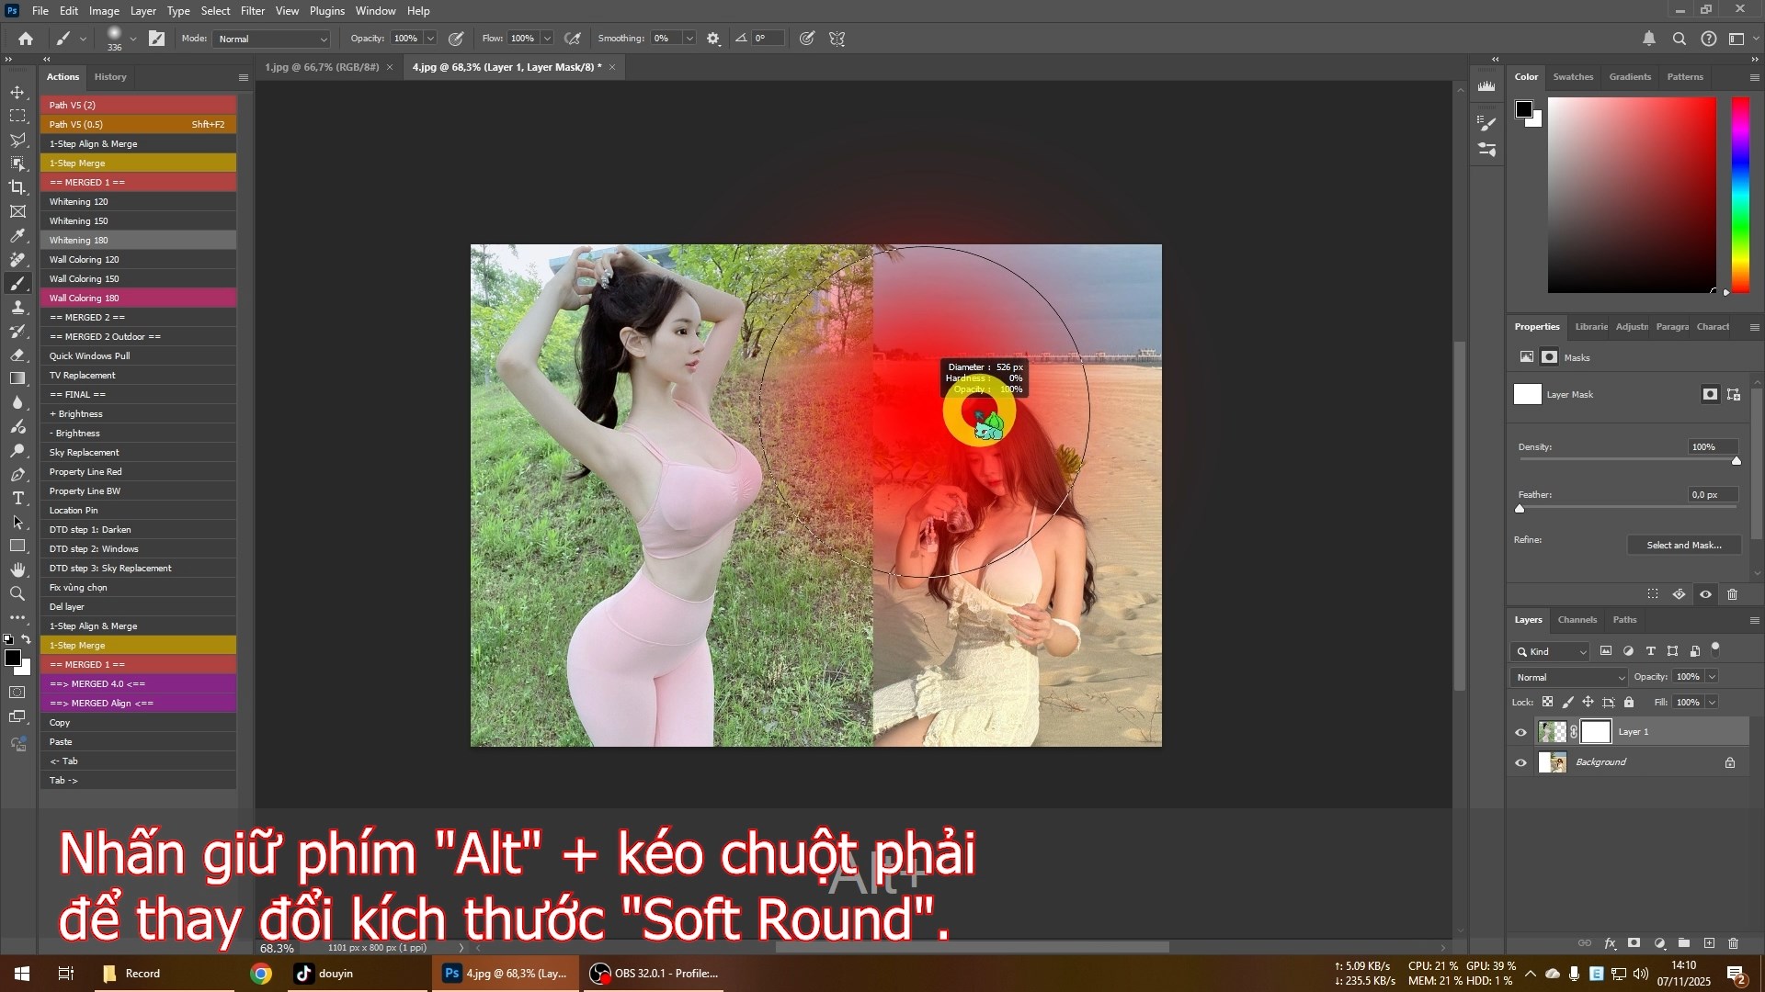Click the Select and Mask button
The height and width of the screenshot is (992, 1765).
pos(1683,545)
